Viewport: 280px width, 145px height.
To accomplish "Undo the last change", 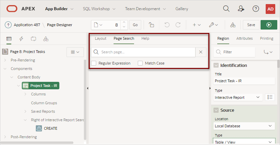I will 167,25.
